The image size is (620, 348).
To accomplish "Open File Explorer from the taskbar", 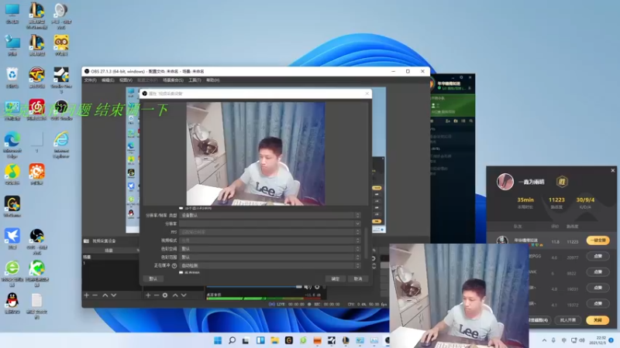I will click(274, 340).
